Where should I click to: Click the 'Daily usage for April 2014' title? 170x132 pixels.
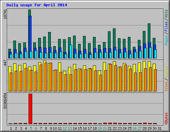coord(37,5)
